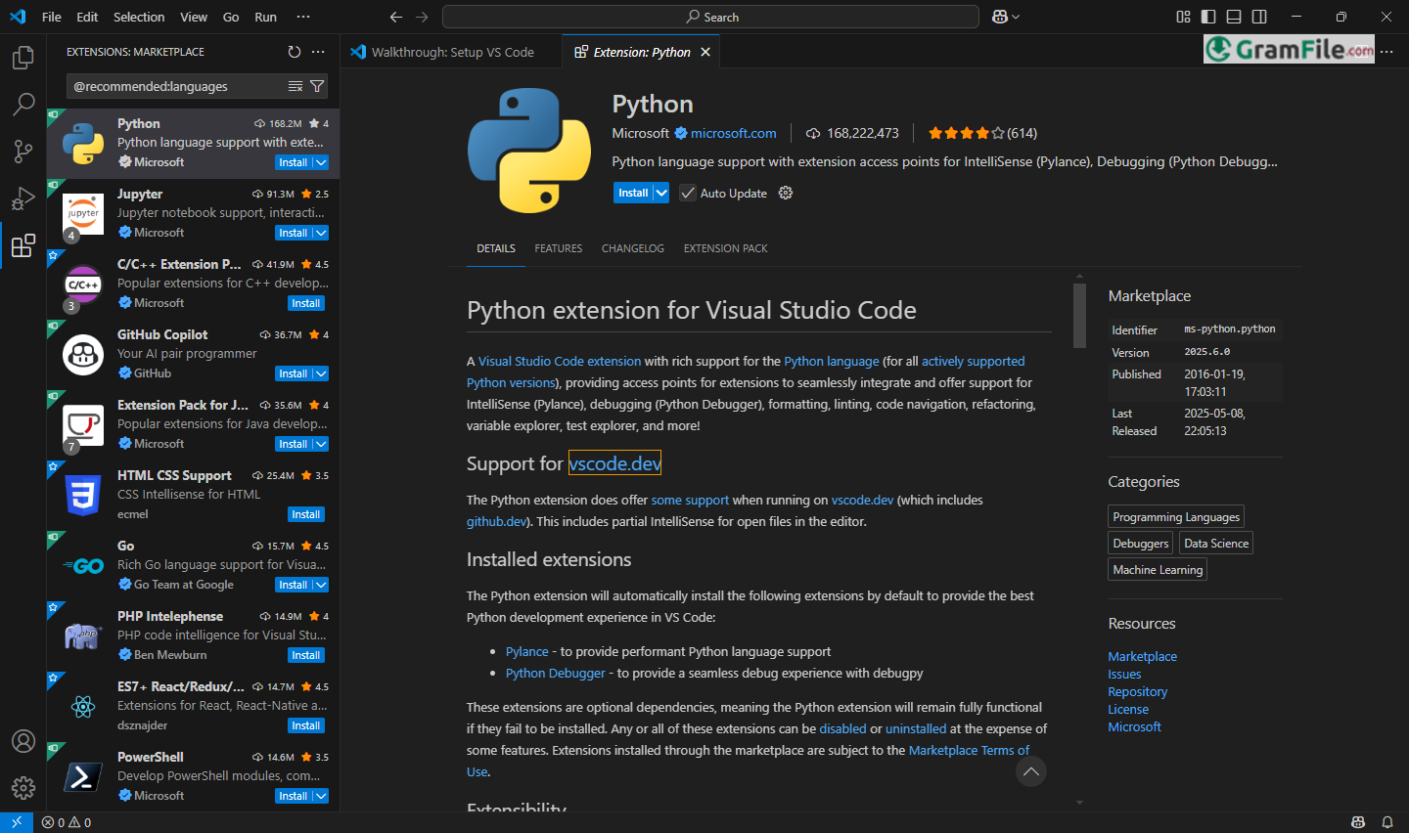Image resolution: width=1409 pixels, height=833 pixels.
Task: Install C/C++ Extension Pack
Action: click(x=306, y=303)
